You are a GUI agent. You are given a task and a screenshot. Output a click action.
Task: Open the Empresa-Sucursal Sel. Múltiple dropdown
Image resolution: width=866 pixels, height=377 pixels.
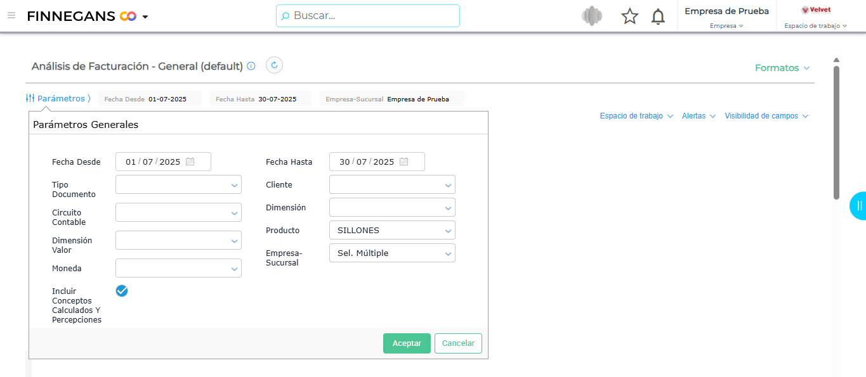(392, 253)
